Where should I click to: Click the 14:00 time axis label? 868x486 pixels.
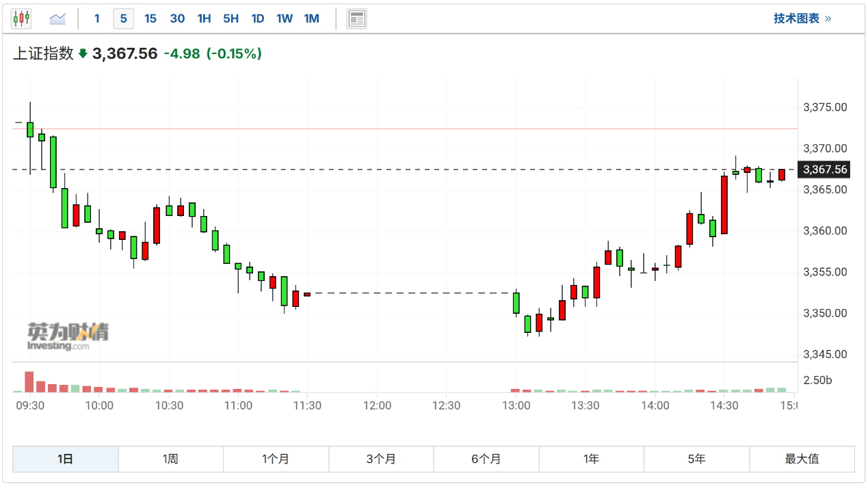(655, 405)
